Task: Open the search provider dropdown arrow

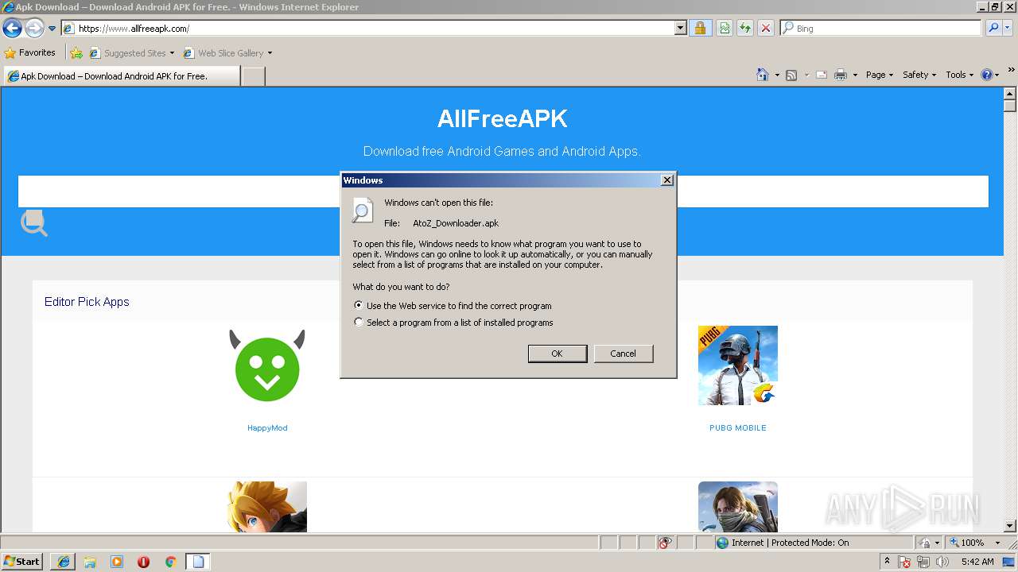Action: [1008, 29]
